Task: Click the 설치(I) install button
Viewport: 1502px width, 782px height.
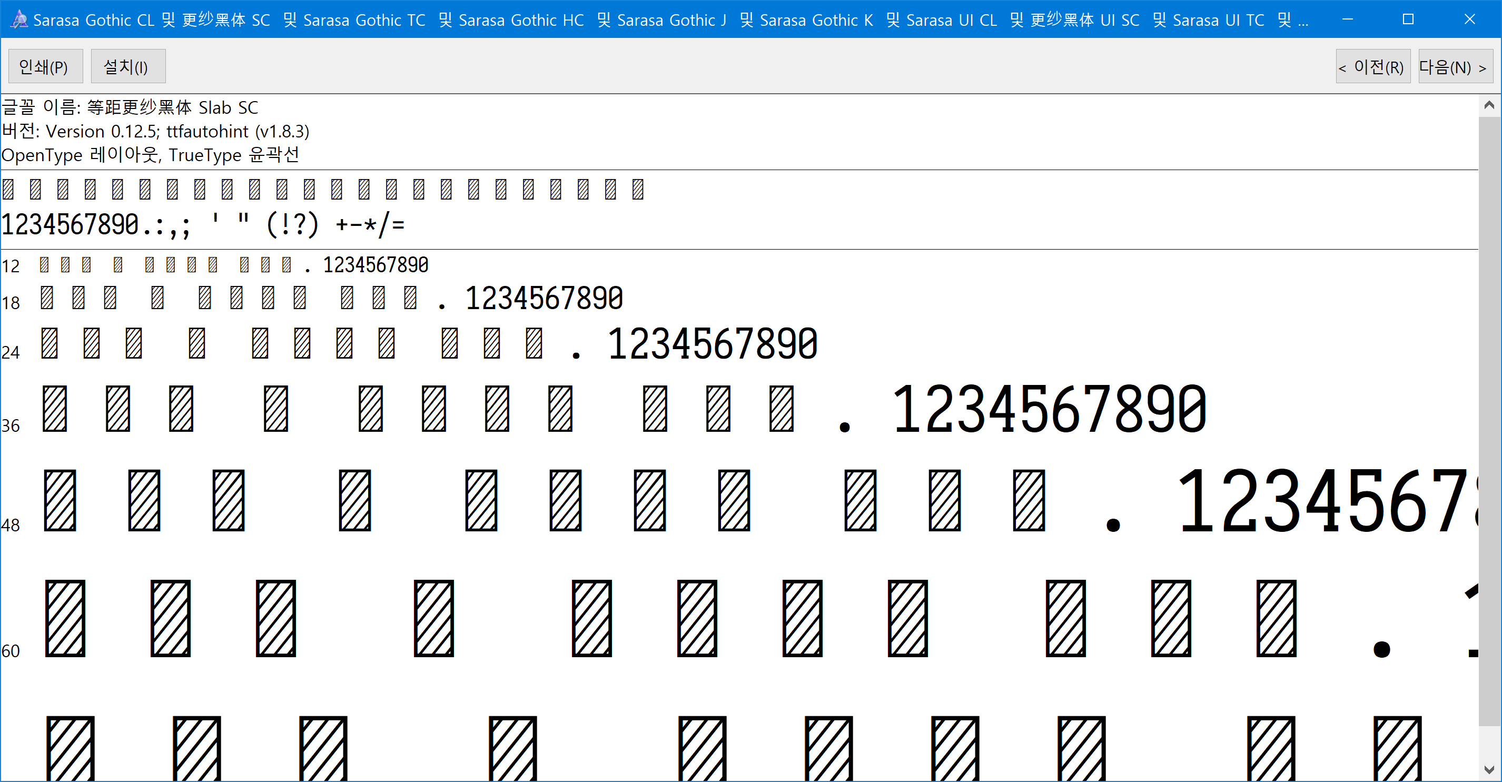Action: 127,65
